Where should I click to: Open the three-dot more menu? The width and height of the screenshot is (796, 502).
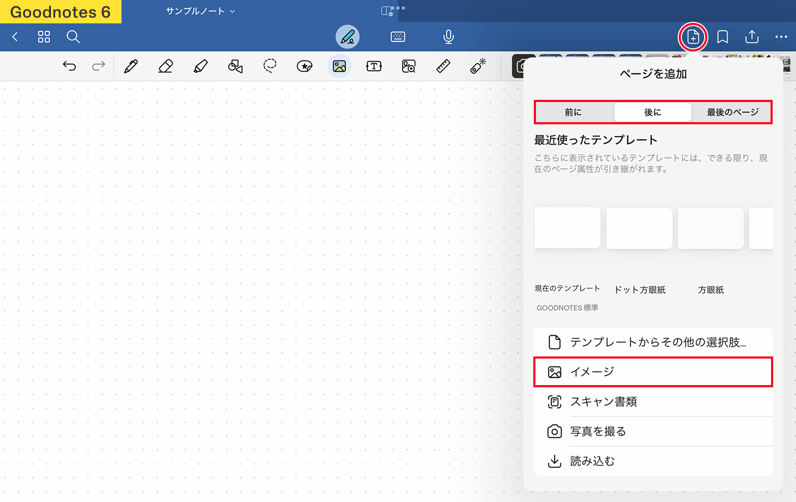781,37
